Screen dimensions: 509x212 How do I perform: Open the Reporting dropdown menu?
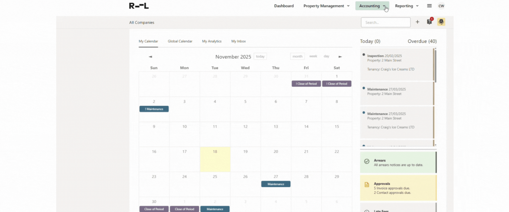point(406,6)
